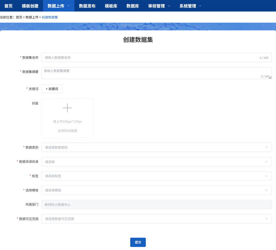Open the 模板库 section
Image resolution: width=276 pixels, height=250 pixels.
pos(111,5)
